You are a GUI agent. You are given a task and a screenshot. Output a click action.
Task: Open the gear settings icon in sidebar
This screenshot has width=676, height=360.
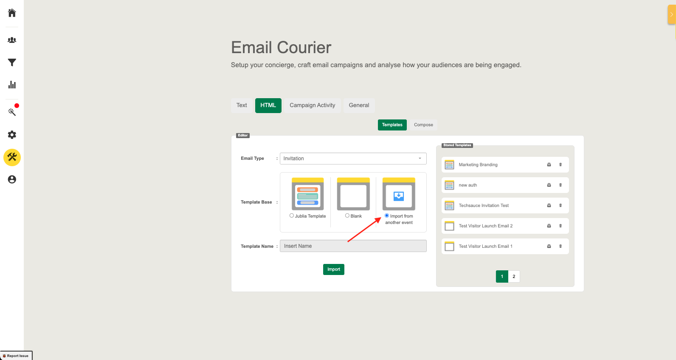12,135
